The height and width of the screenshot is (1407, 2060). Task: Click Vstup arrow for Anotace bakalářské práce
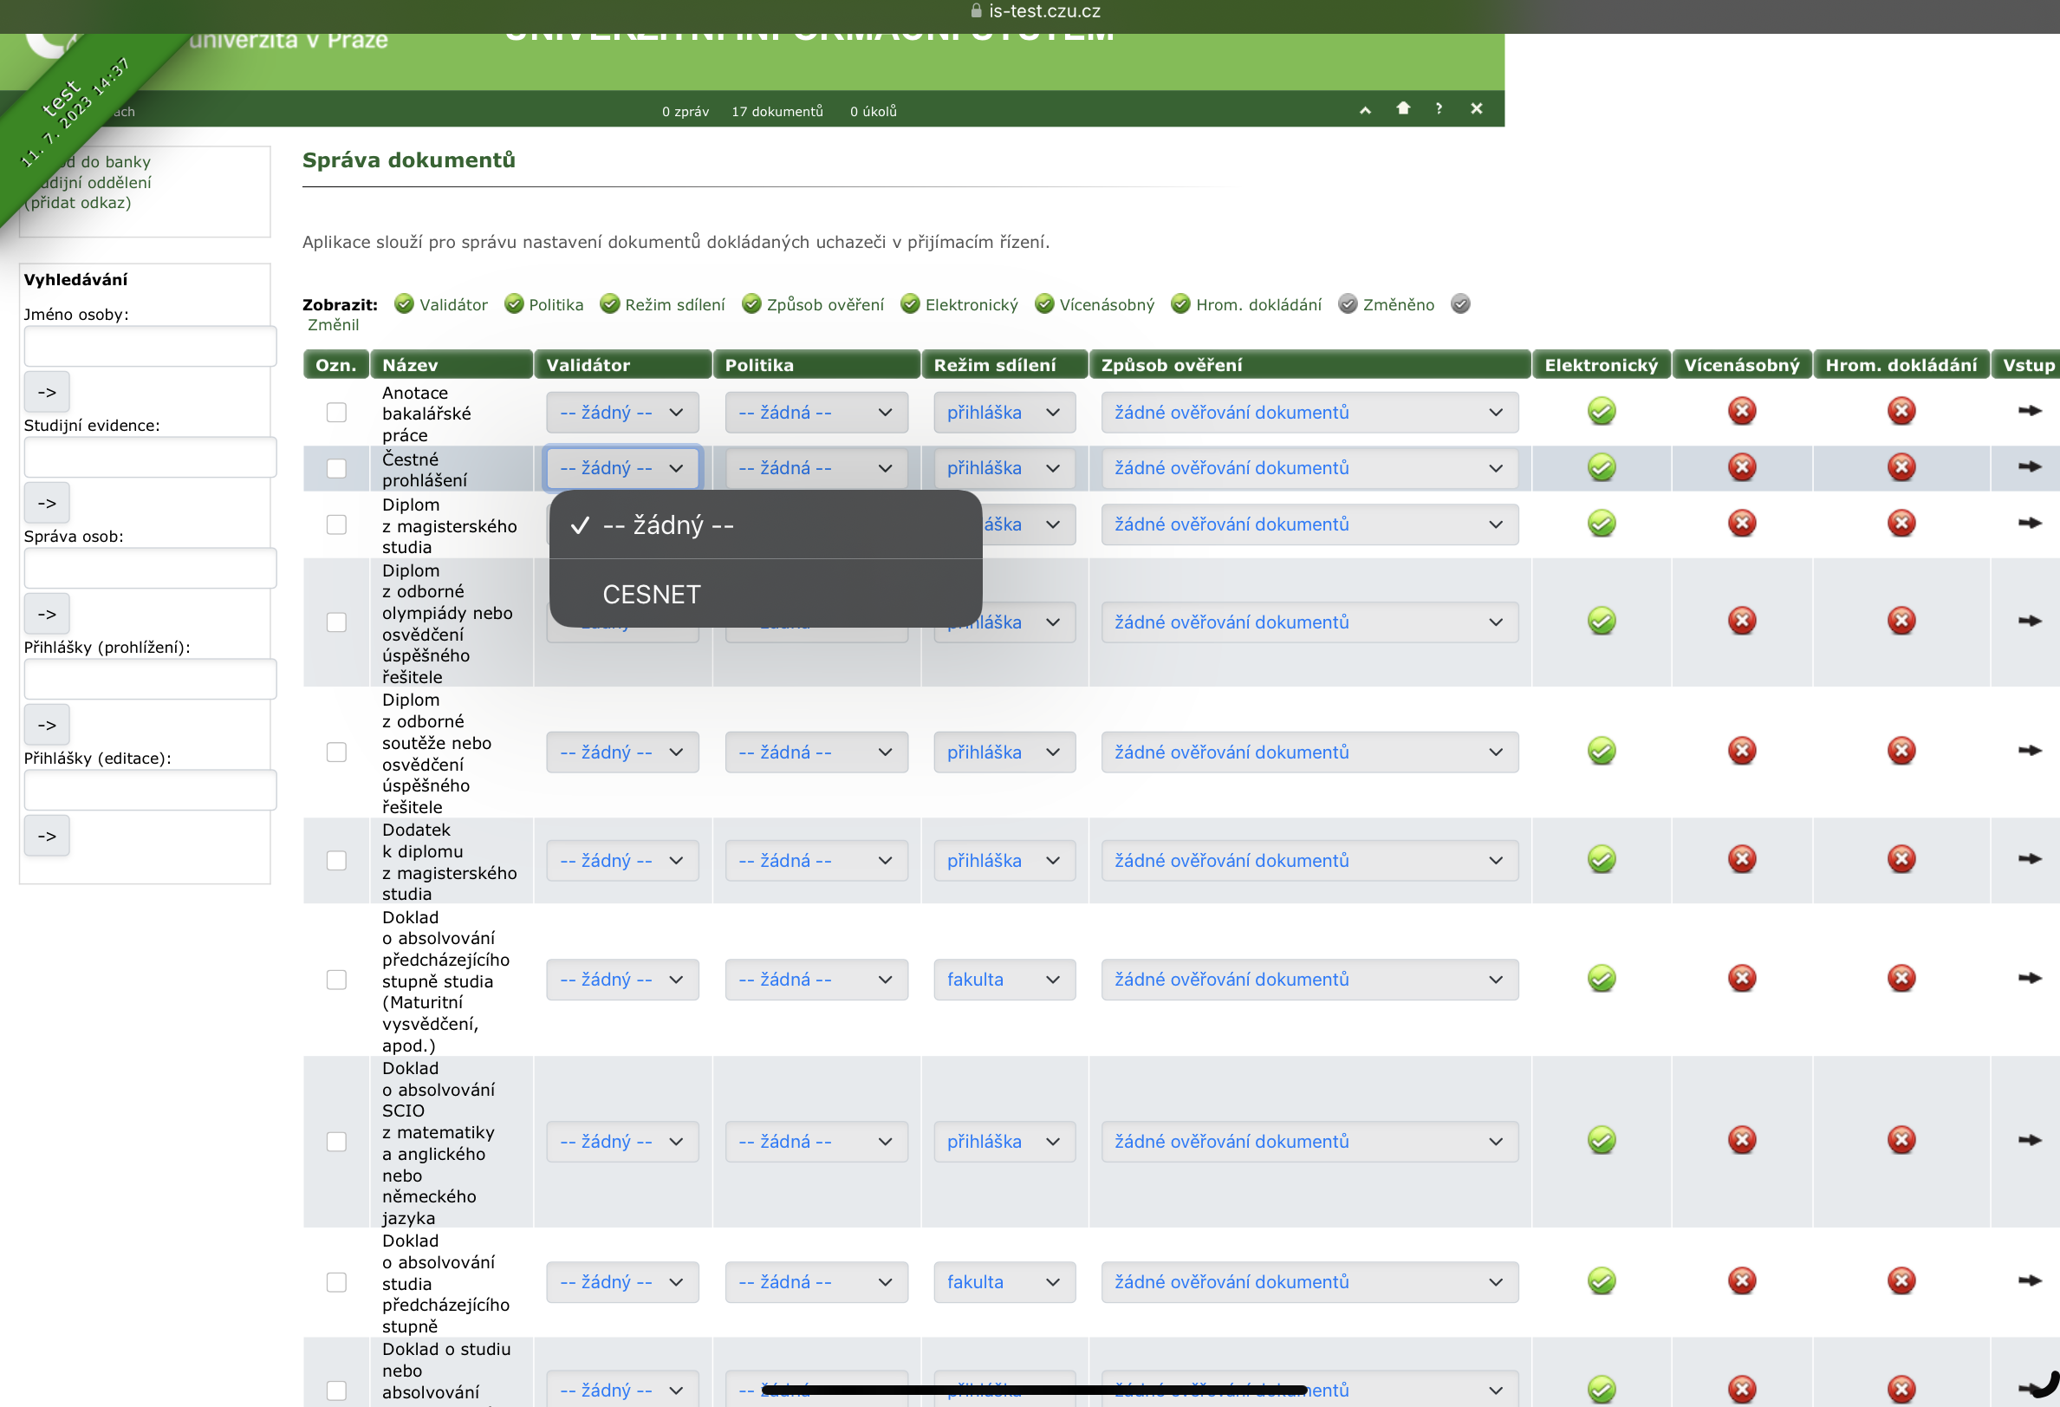click(x=2029, y=411)
